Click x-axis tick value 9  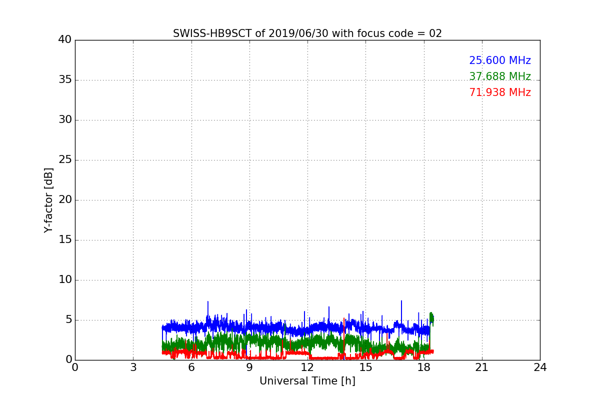pos(249,367)
